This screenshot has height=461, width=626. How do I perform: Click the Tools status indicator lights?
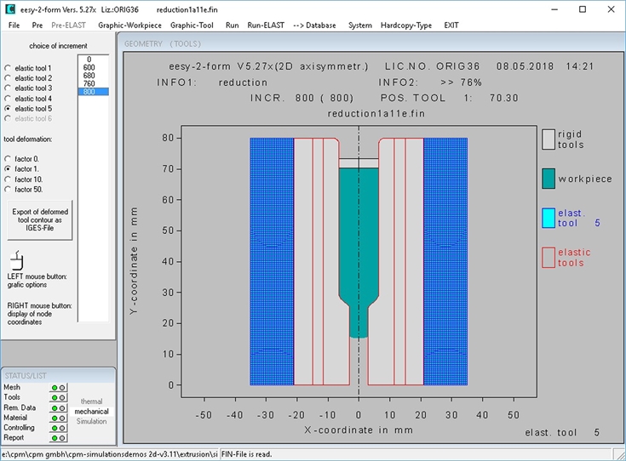pyautogui.click(x=58, y=398)
